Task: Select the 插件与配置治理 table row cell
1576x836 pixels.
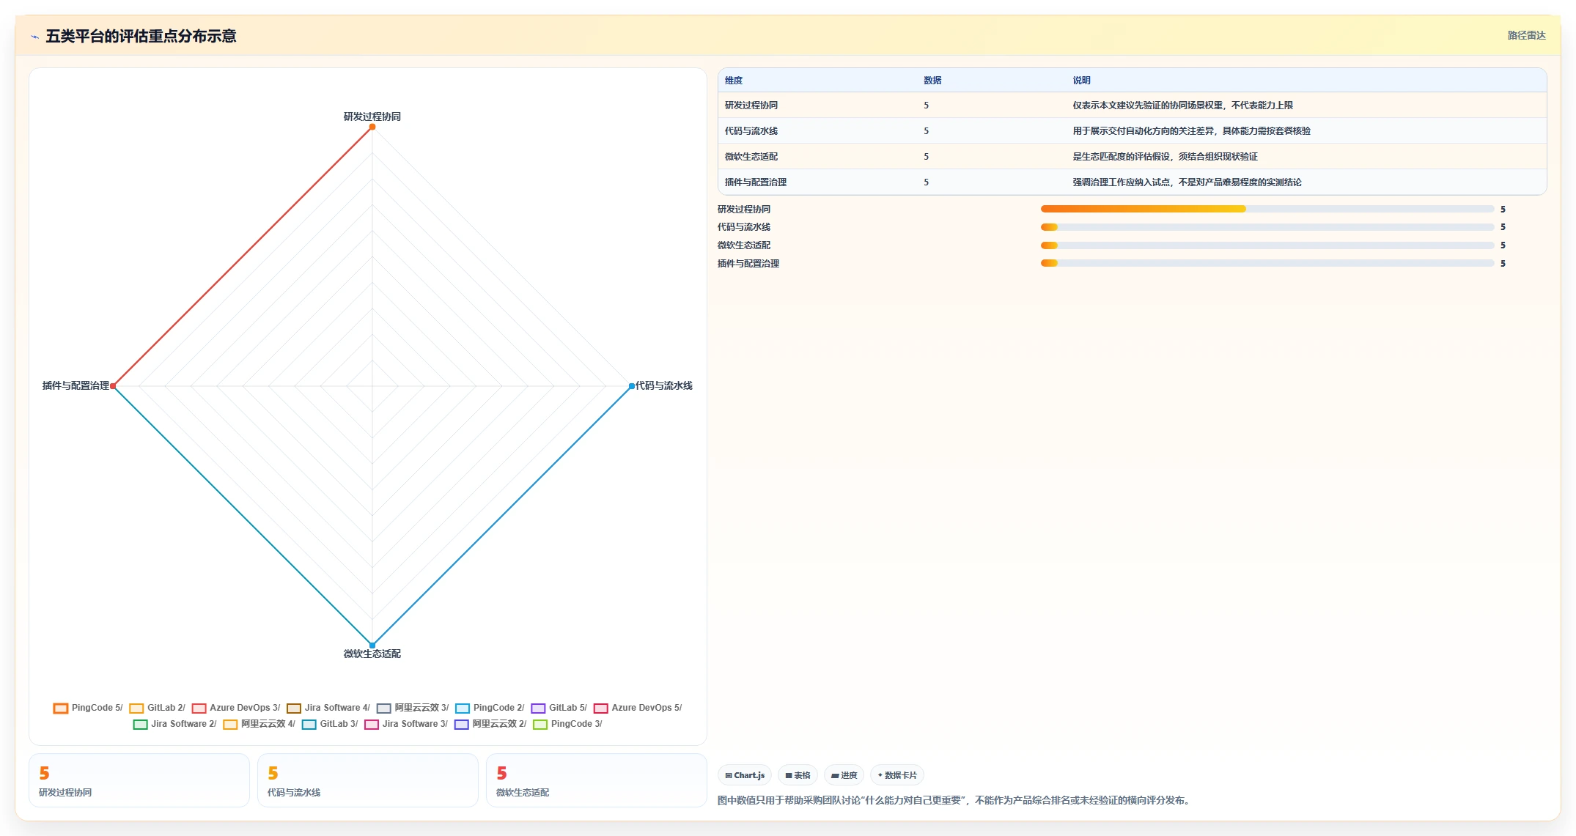Action: (x=756, y=182)
